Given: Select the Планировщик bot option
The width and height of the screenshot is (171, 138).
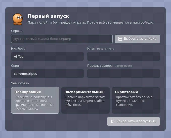Looking at the screenshot, I should (35, 100).
